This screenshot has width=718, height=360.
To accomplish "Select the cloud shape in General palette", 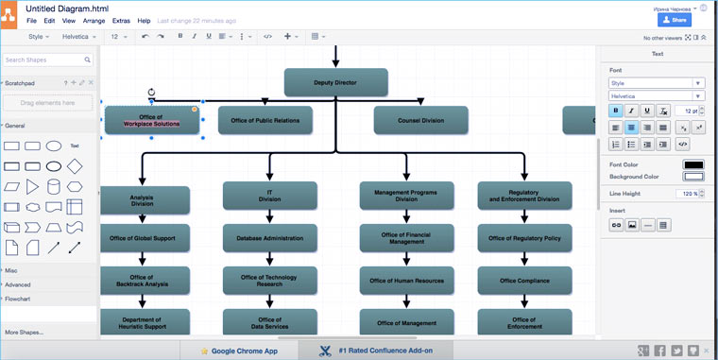I will pos(32,207).
